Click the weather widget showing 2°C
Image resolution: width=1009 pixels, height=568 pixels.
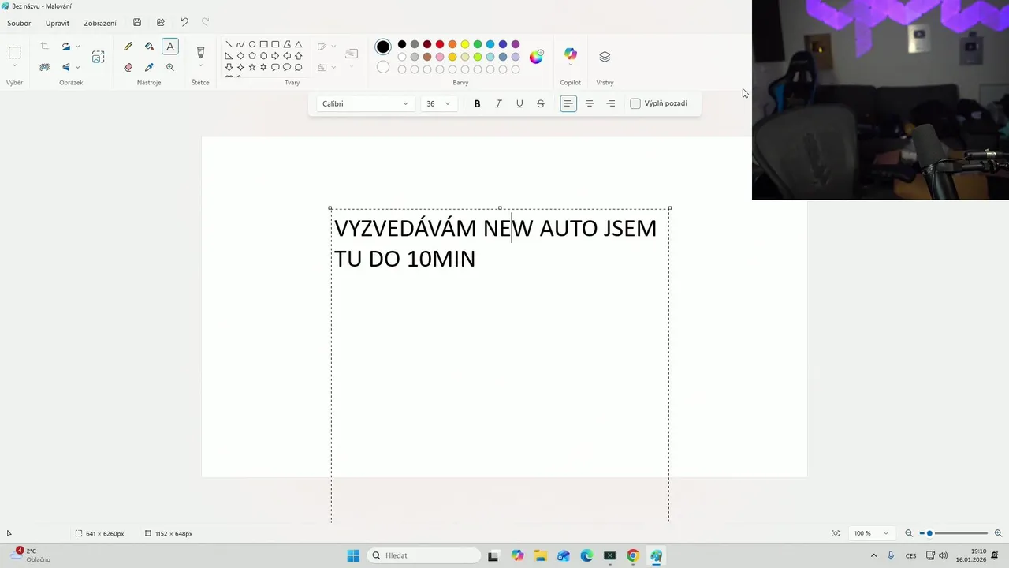(x=32, y=555)
